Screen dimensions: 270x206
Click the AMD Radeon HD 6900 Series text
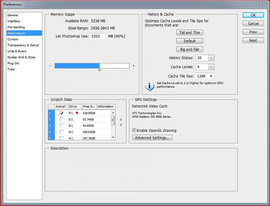(x=151, y=117)
